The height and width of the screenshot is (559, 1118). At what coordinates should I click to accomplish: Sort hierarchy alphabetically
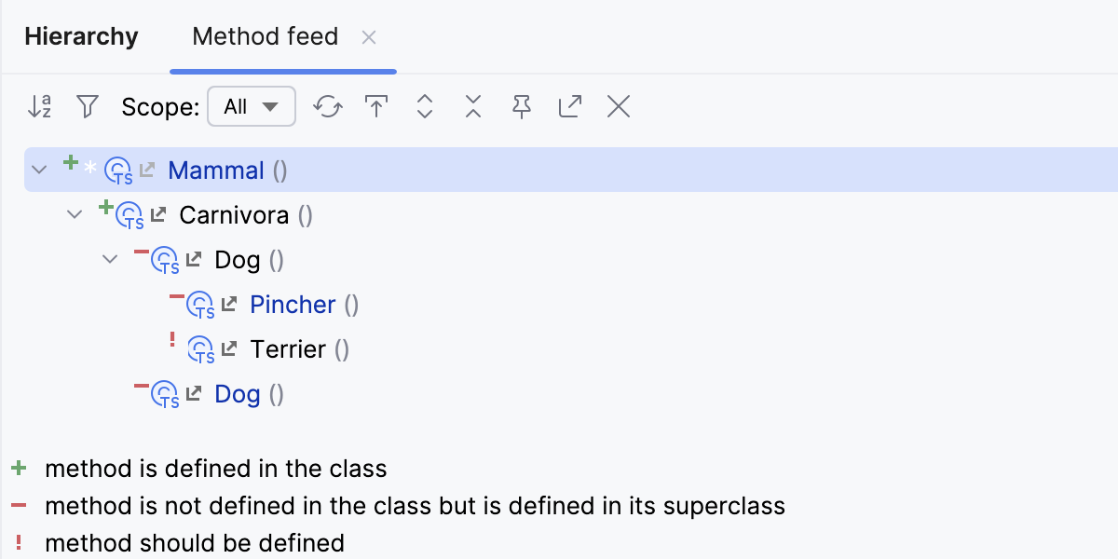click(x=39, y=106)
